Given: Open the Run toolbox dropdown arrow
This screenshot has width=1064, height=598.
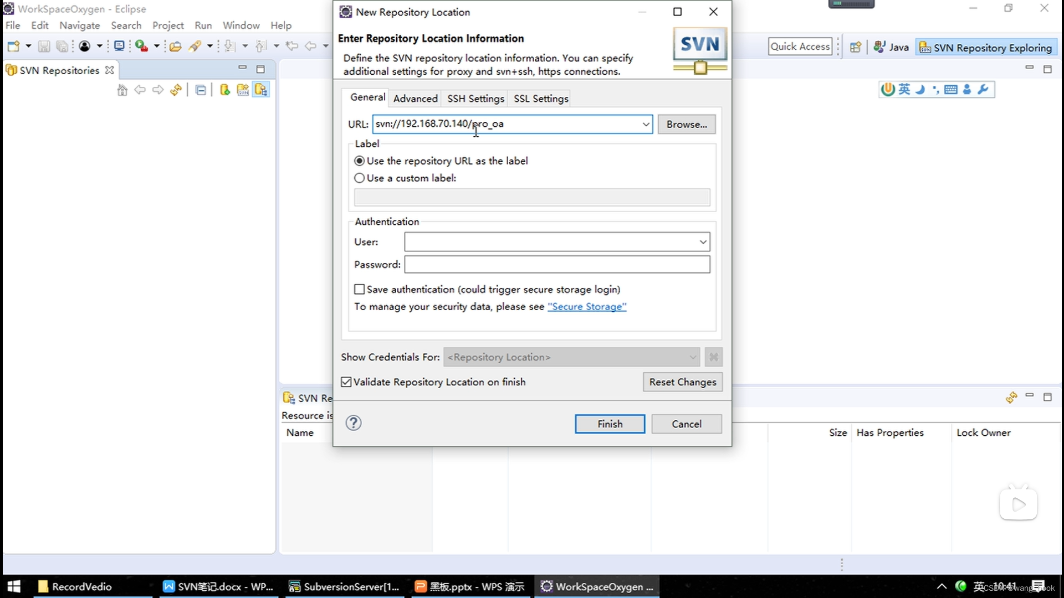Looking at the screenshot, I should (157, 47).
